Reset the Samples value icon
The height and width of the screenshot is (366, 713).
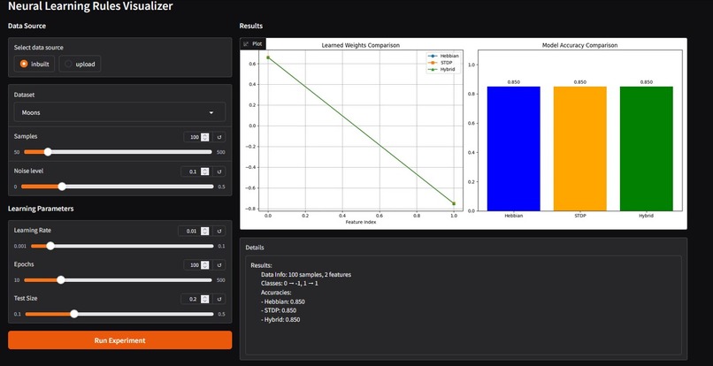coord(219,137)
